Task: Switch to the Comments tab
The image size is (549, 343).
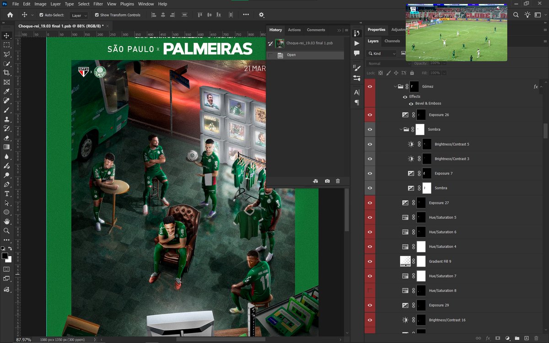Action: [x=316, y=30]
